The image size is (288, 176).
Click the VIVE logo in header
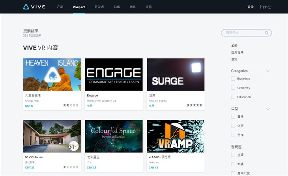[34, 7]
